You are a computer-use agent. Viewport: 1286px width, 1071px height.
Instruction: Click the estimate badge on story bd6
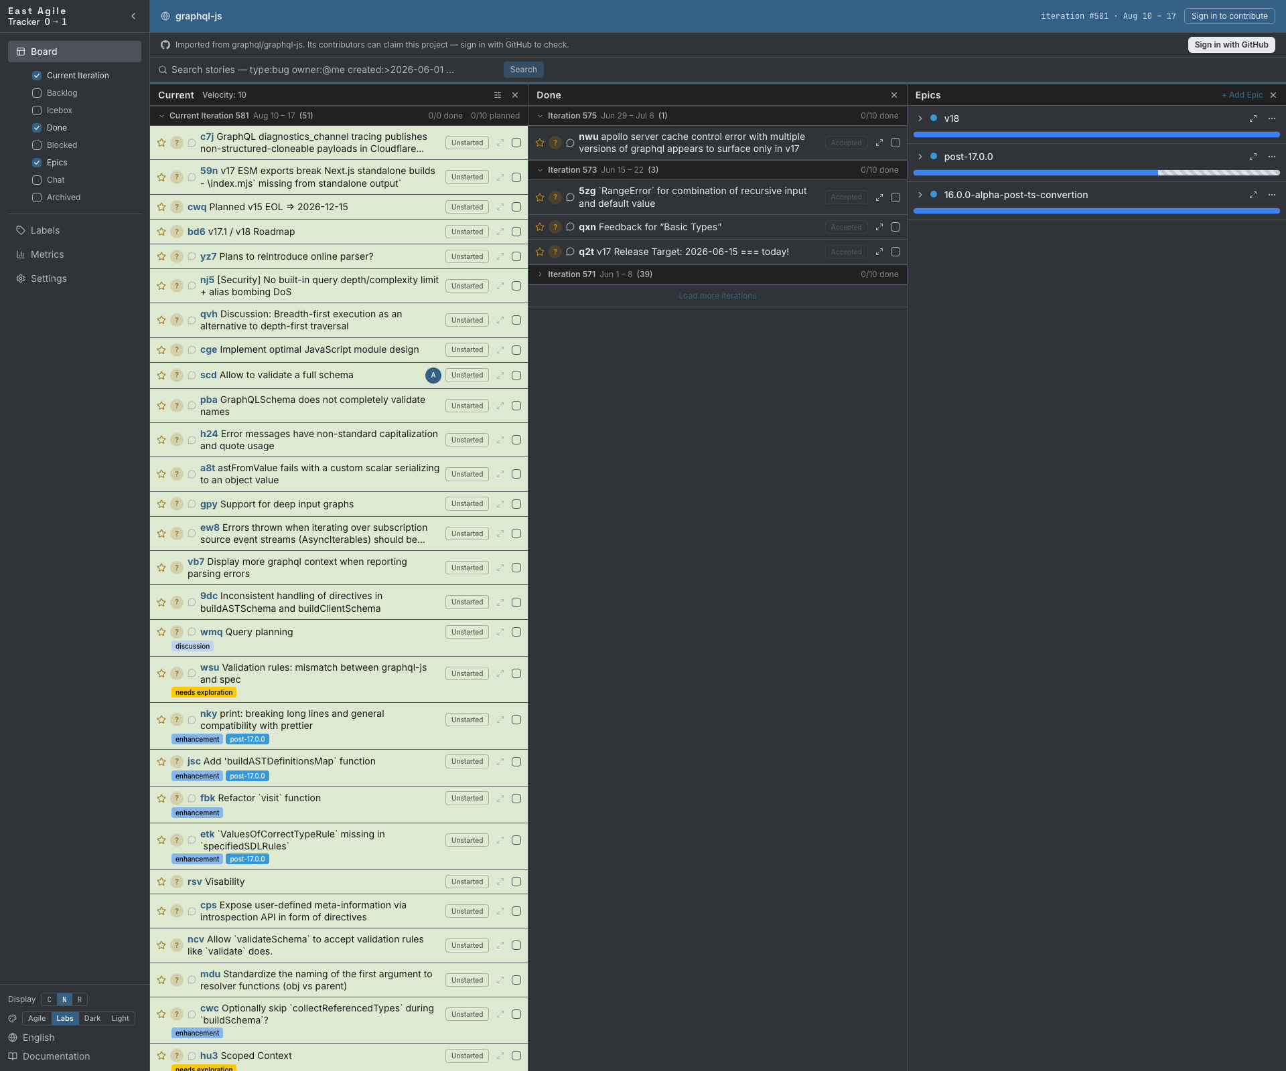click(177, 232)
